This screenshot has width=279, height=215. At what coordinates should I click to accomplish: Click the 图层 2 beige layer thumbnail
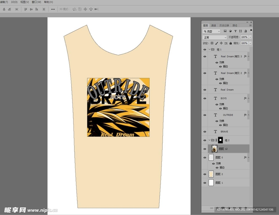click(211, 174)
